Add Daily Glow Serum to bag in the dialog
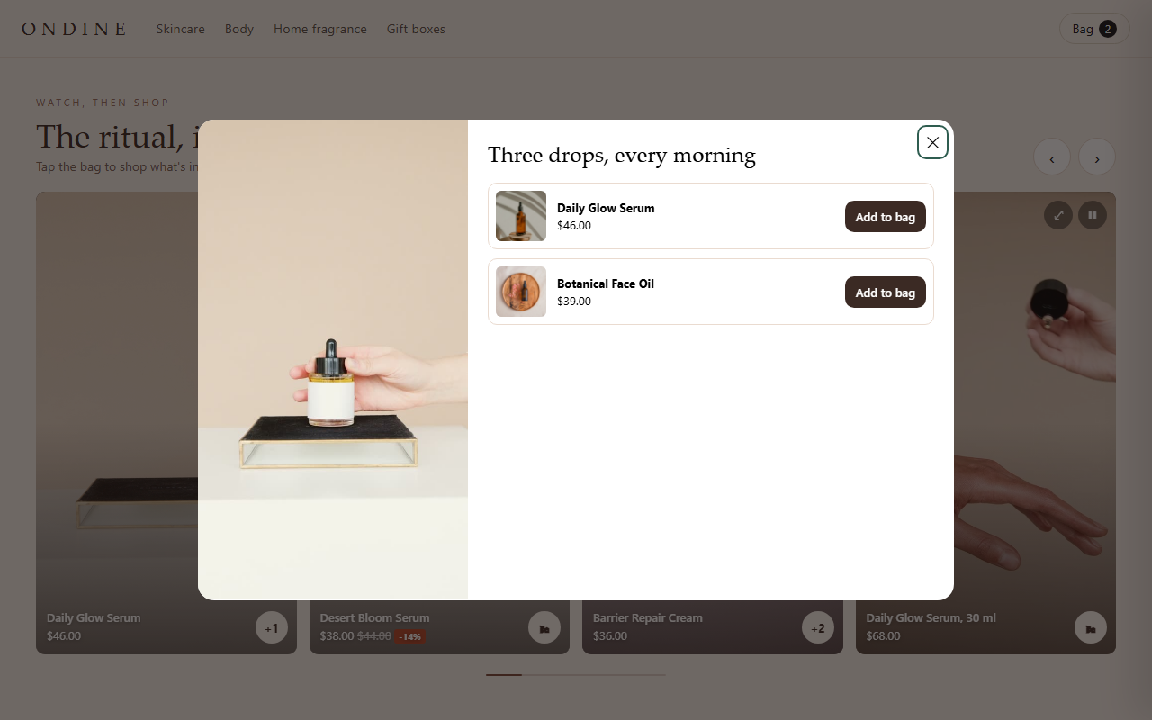 click(886, 217)
